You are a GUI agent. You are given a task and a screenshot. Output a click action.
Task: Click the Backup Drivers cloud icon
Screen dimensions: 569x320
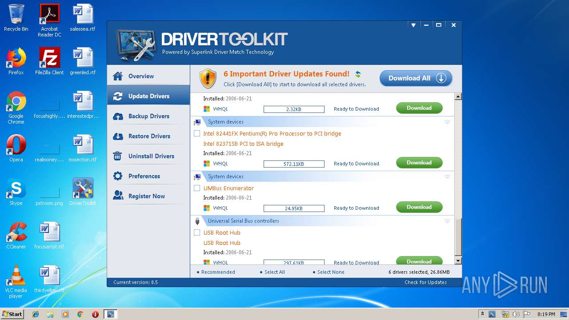118,116
